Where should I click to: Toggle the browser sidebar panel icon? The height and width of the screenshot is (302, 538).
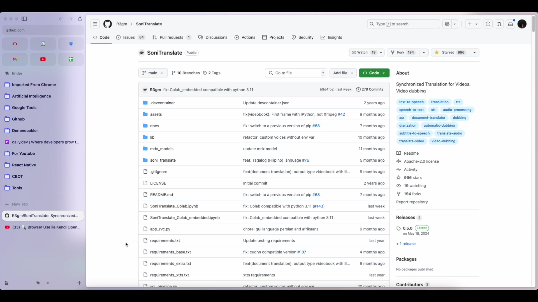(24, 19)
